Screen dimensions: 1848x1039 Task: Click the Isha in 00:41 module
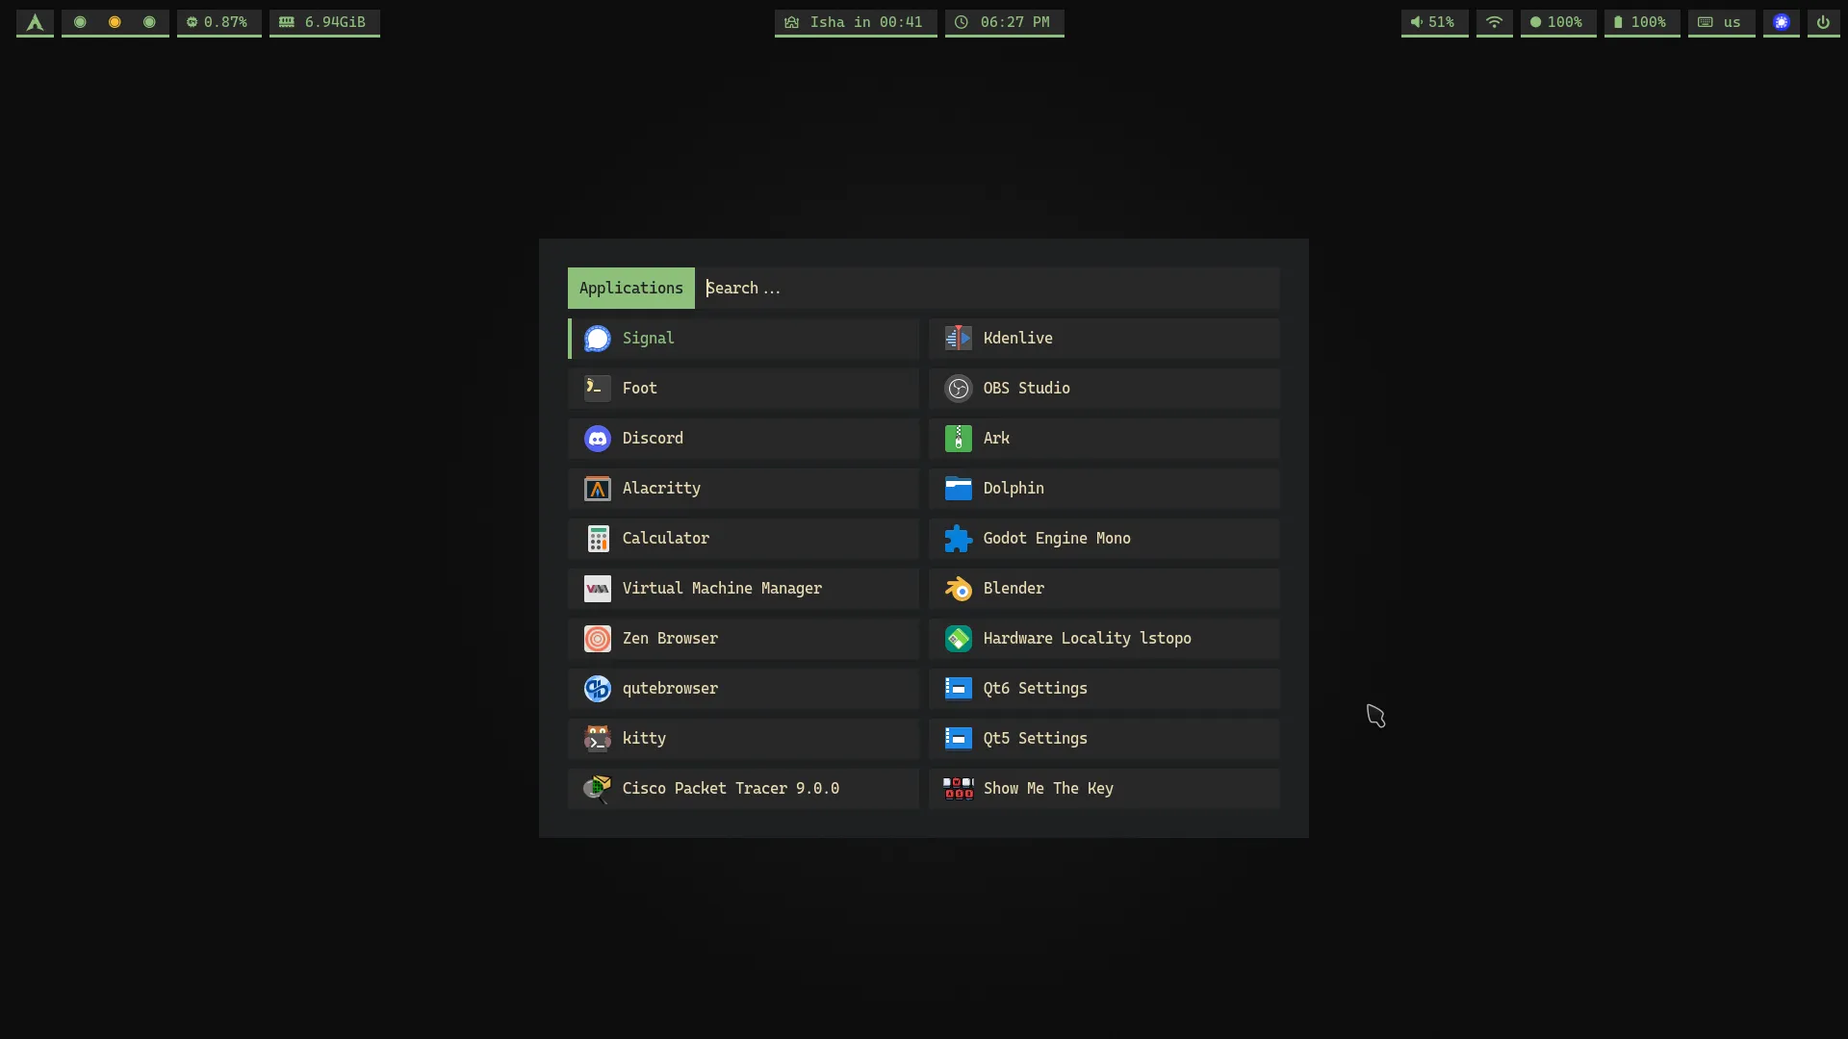(x=856, y=22)
